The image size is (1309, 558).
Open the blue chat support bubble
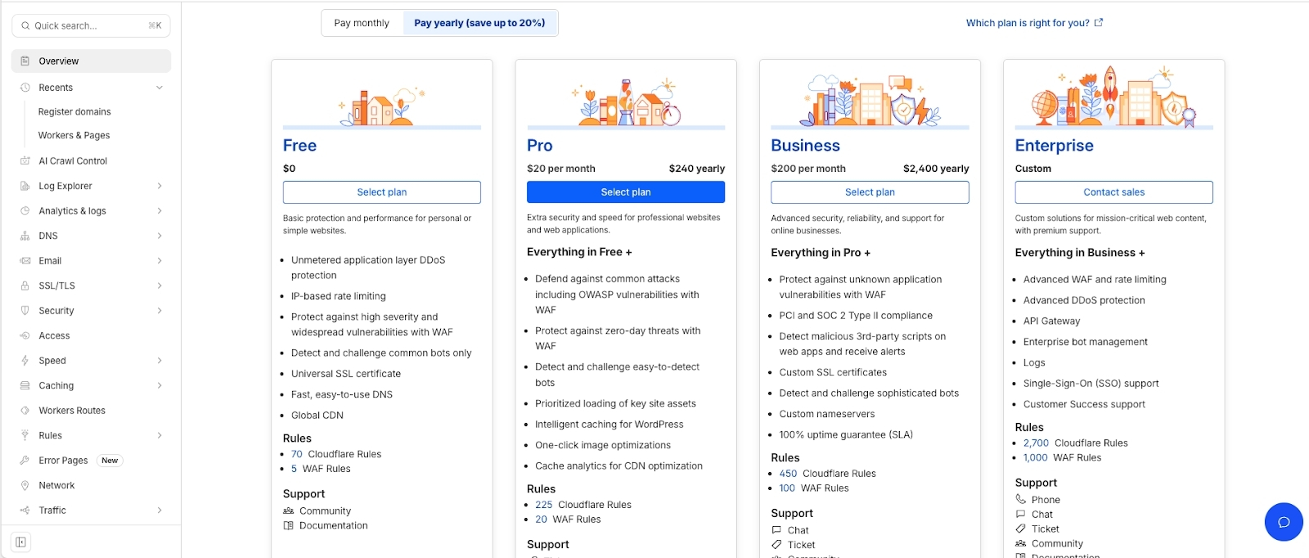point(1283,522)
